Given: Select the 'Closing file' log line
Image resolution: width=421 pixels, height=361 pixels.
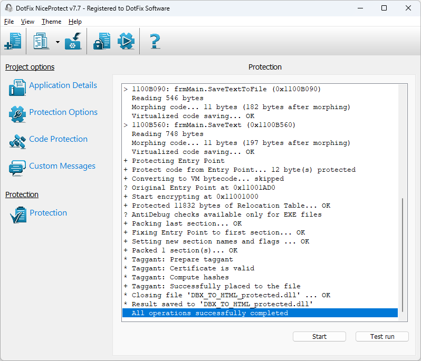Looking at the screenshot, I should [260, 295].
